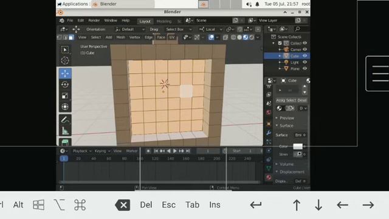The width and height of the screenshot is (389, 219).
Task: Open the Orientation Default dropdown
Action: coord(130,29)
